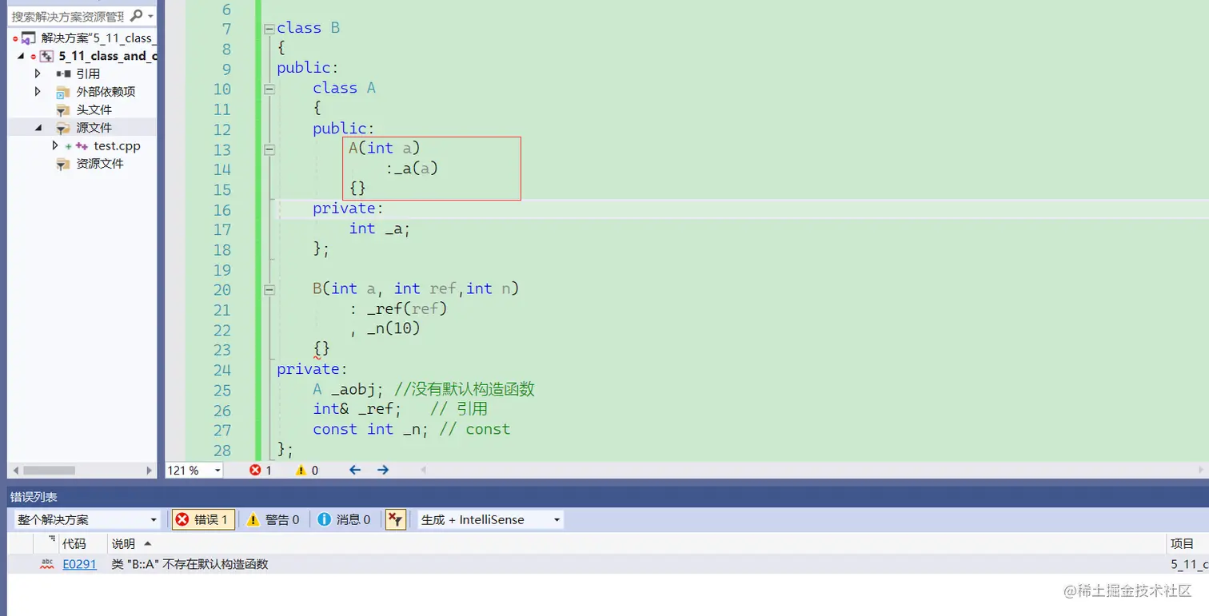Toggle the 消息 0 filter button
This screenshot has width=1209, height=616.
(344, 519)
